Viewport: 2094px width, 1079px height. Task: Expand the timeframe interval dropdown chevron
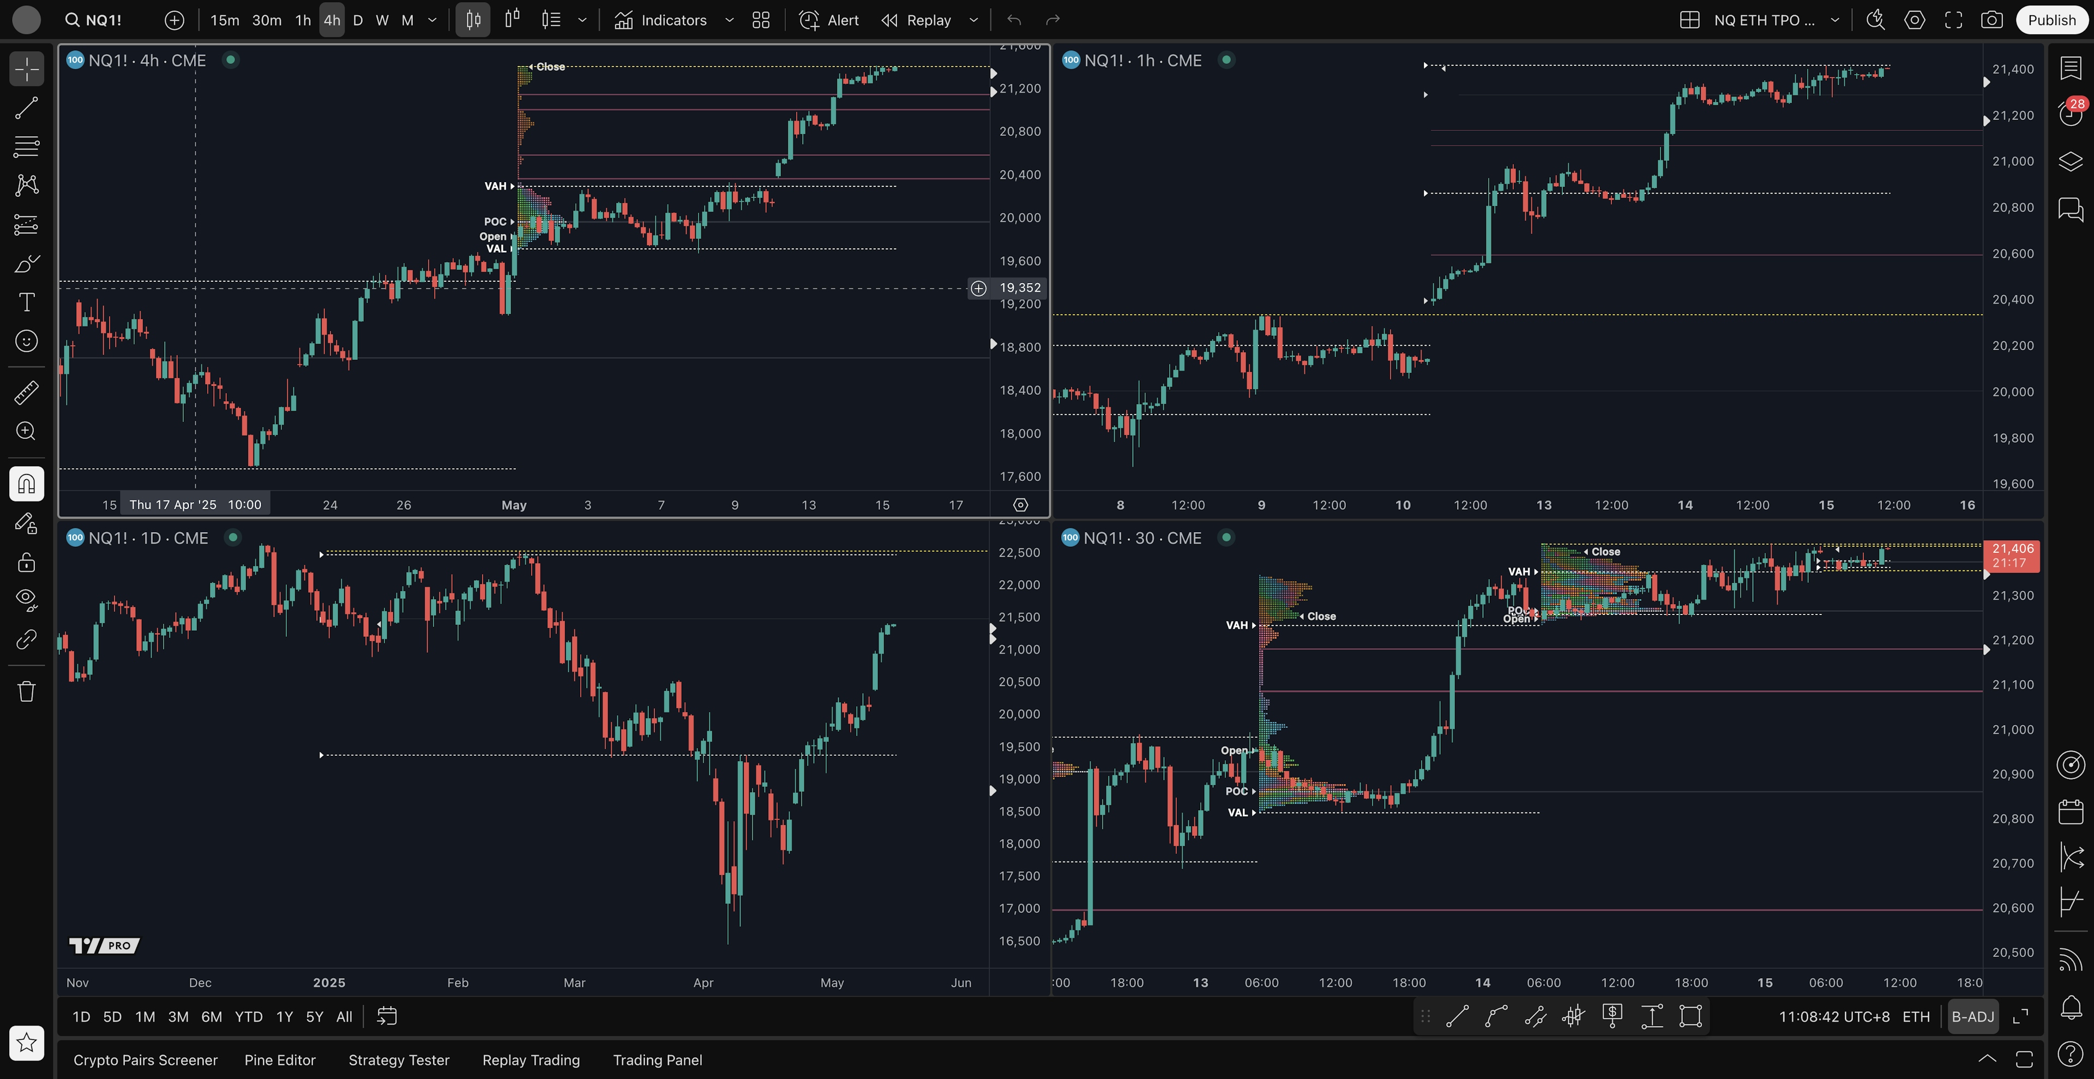point(432,20)
